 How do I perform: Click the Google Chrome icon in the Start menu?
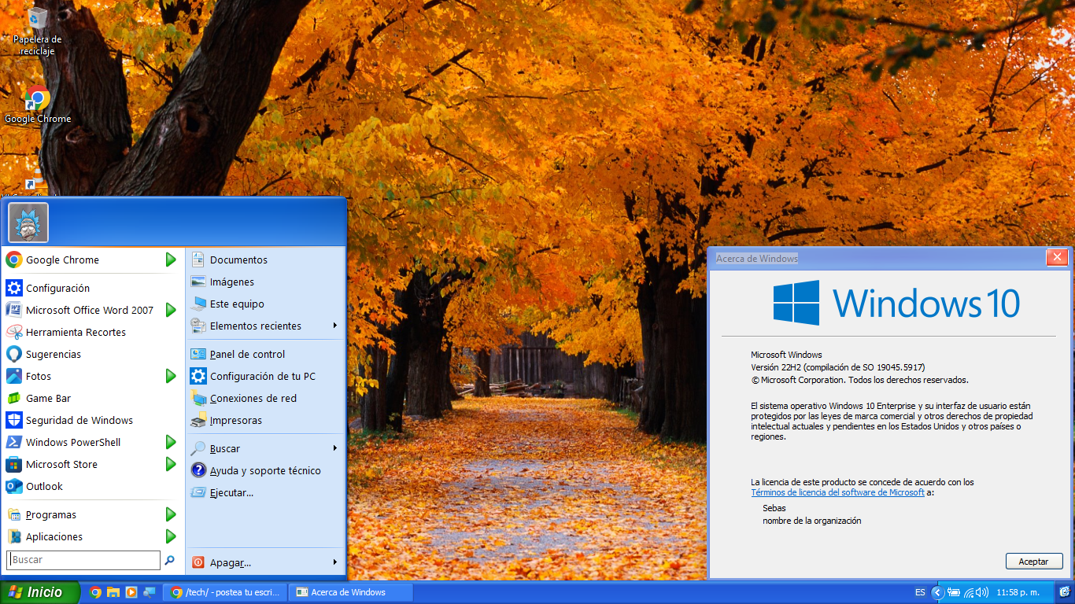point(14,260)
